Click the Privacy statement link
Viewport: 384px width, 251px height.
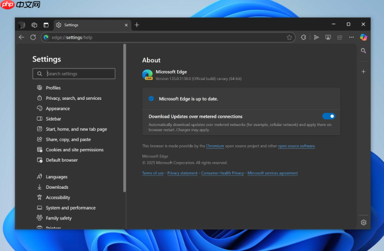182,173
